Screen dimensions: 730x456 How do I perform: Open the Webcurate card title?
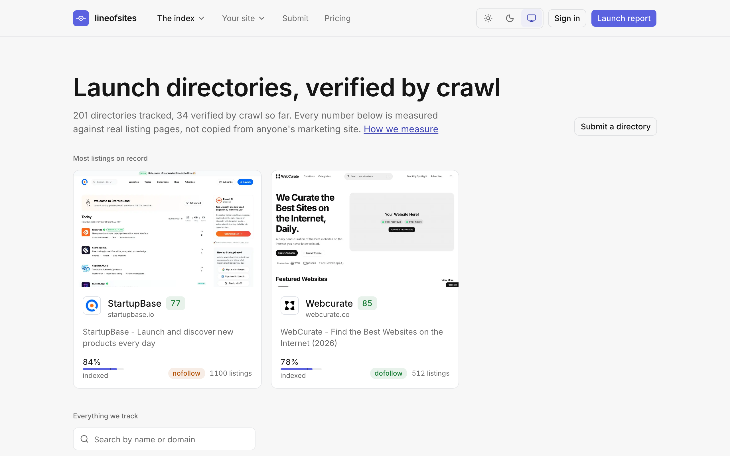point(329,303)
